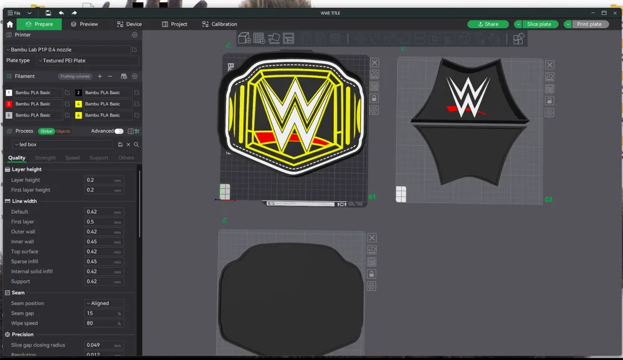This screenshot has width=623, height=360.
Task: Switch to the Preview tab
Action: (x=86, y=24)
